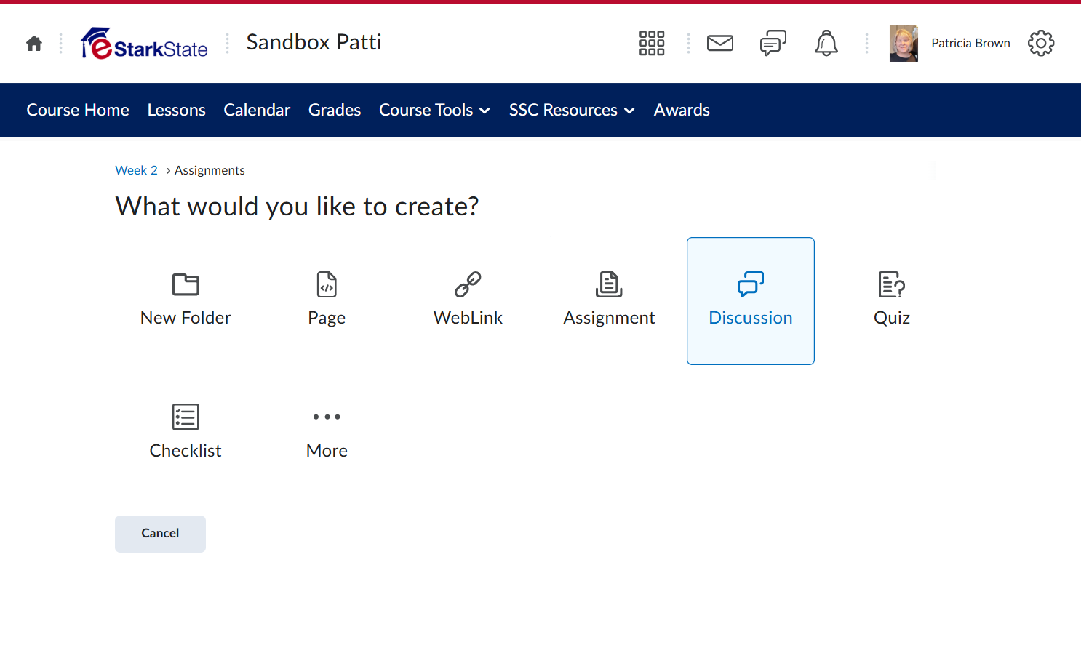The width and height of the screenshot is (1081, 661).
Task: Open the Calendar navbar item
Action: 257,110
